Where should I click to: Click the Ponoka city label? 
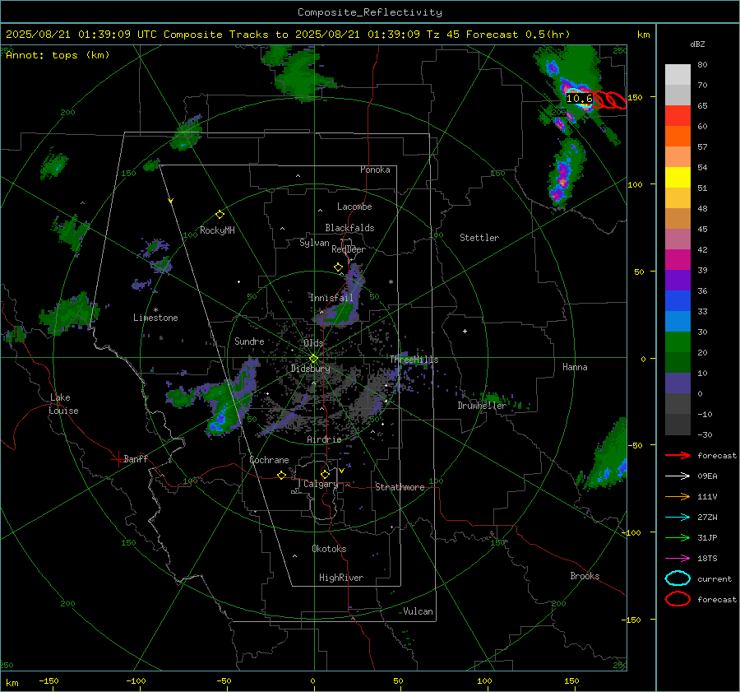point(375,170)
